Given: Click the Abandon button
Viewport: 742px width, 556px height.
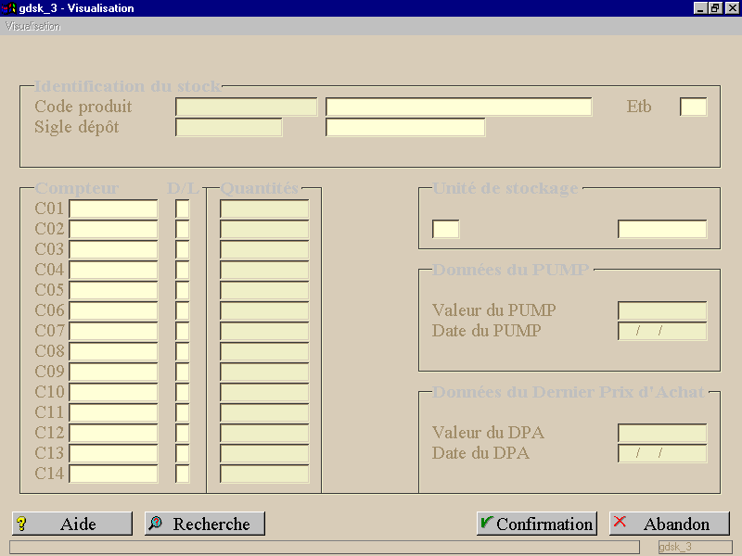Looking at the screenshot, I should pos(670,524).
